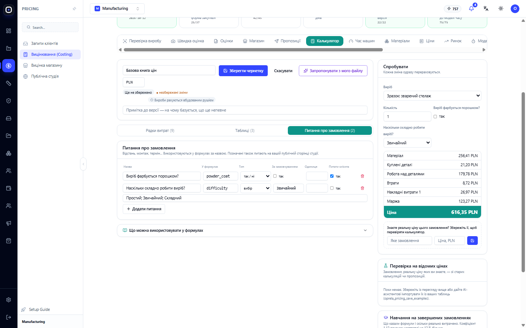Screen dimensions: 526x328
Task: Open the Manufacturing workspace selector
Action: 117,9
